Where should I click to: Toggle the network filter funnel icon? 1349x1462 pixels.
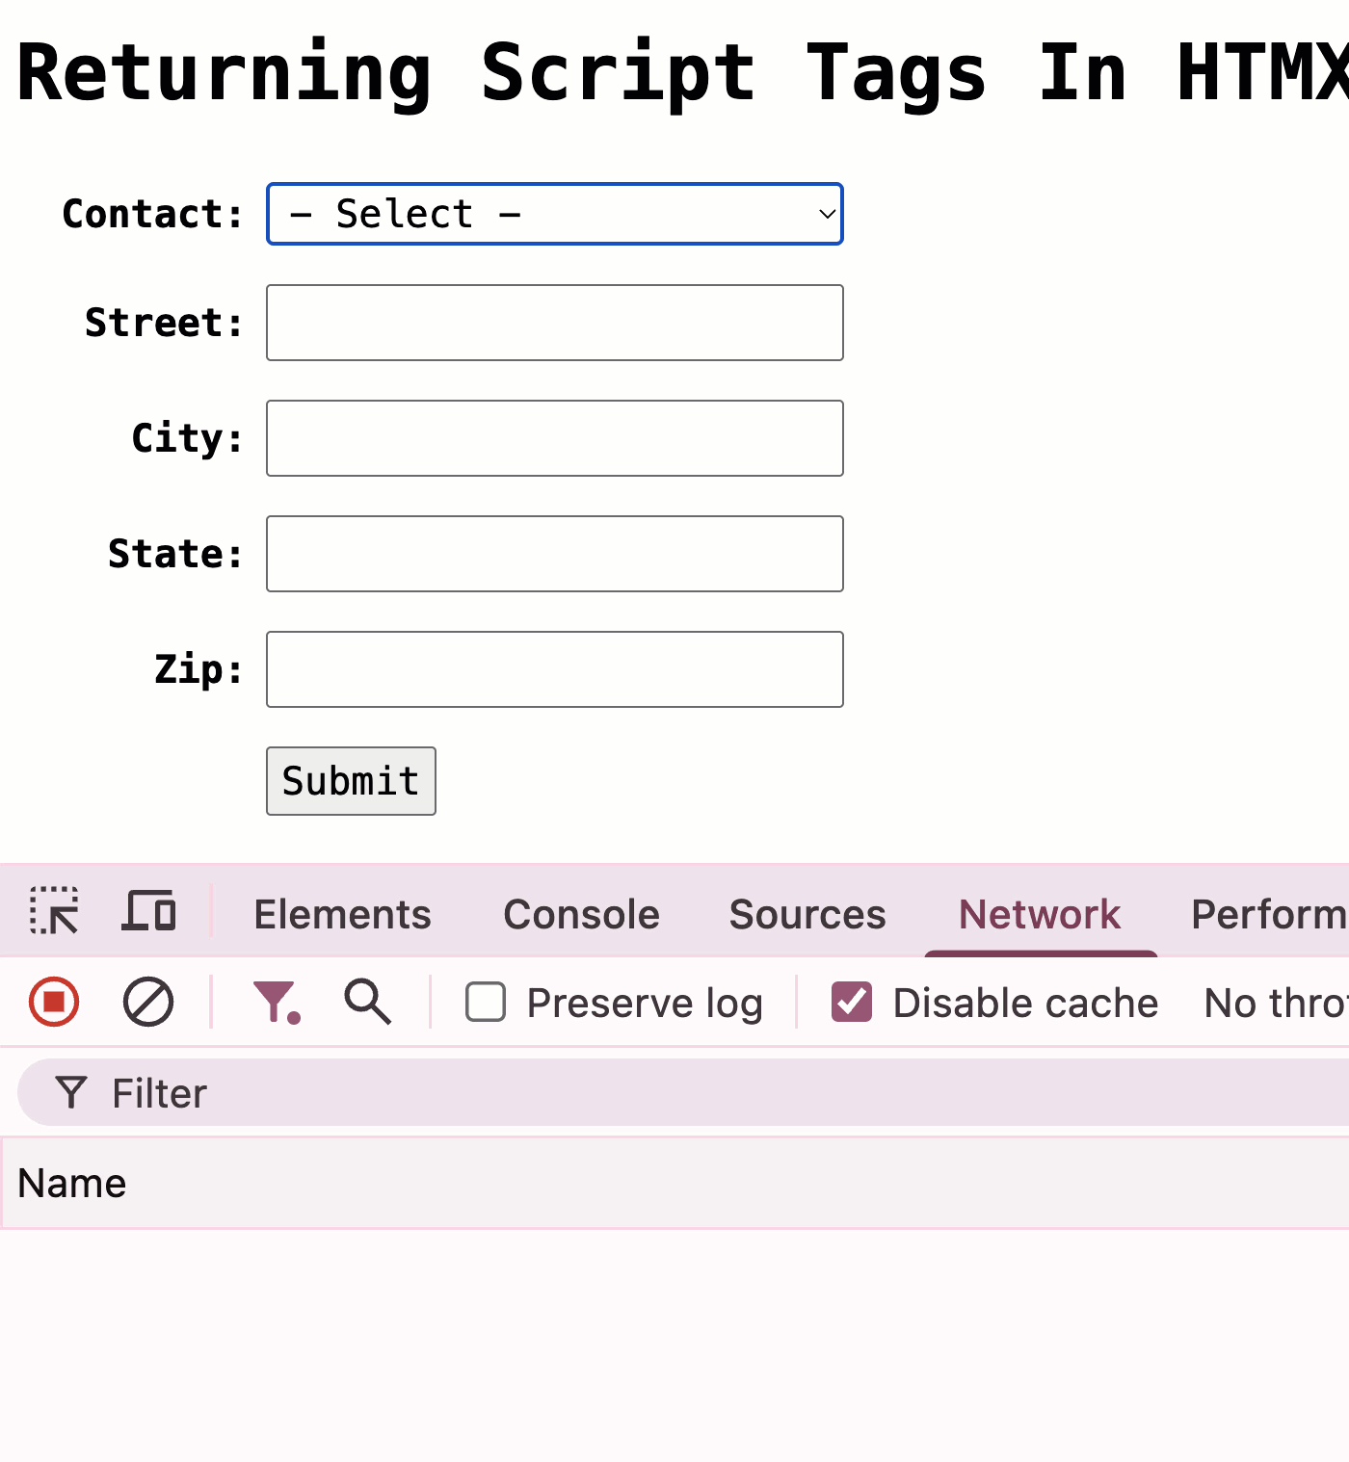pyautogui.click(x=276, y=1003)
